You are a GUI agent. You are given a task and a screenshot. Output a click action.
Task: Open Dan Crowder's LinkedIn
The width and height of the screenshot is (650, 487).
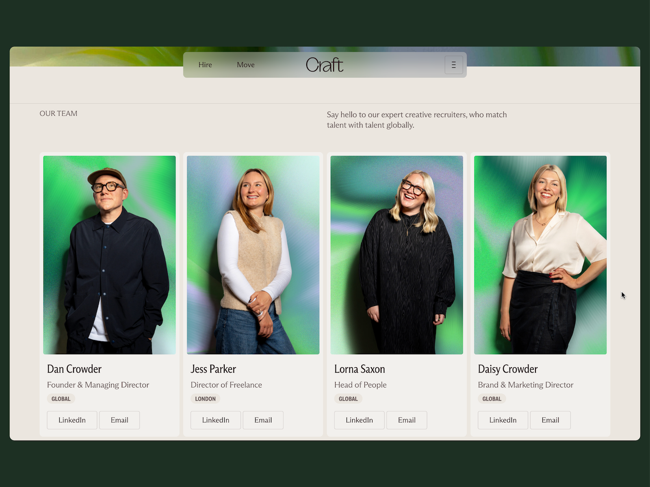point(72,420)
